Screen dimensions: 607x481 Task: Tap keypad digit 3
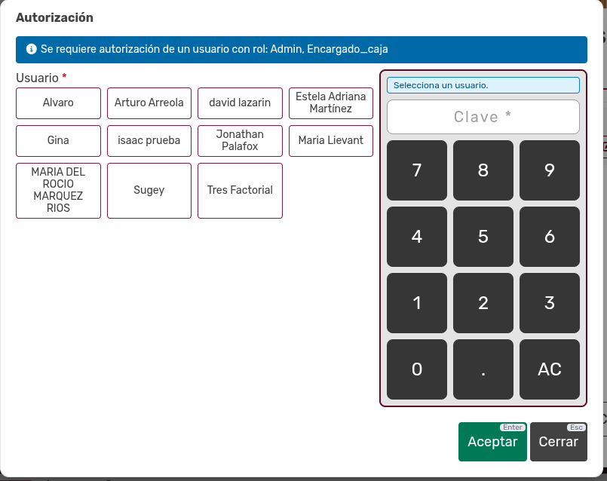pos(550,303)
